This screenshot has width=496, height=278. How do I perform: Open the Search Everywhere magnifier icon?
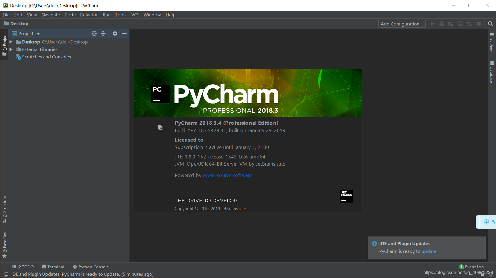pyautogui.click(x=491, y=24)
